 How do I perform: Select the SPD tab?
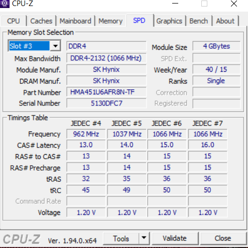[x=139, y=21]
